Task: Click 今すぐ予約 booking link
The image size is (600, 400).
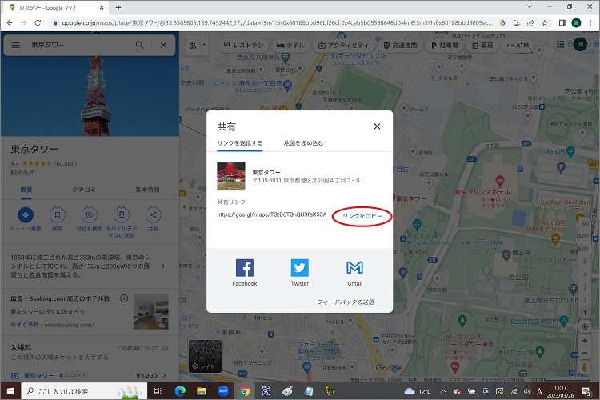Action: [x=25, y=325]
